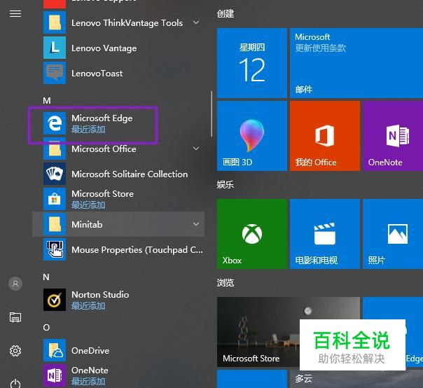The width and height of the screenshot is (423, 388).
Task: Click the Microsoft Store bag icon in list
Action: tap(55, 199)
